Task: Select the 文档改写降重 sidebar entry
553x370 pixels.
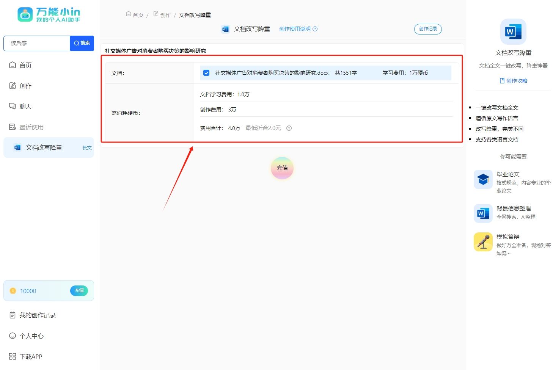Action: (49, 147)
